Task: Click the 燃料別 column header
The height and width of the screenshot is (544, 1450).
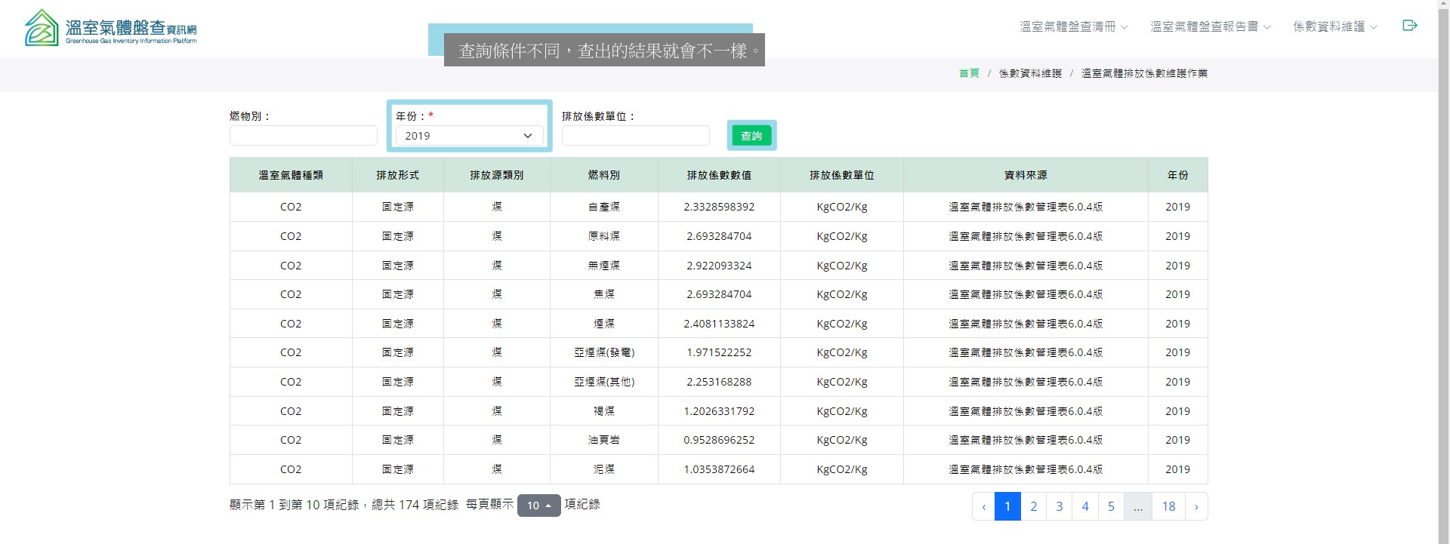Action: pos(603,175)
